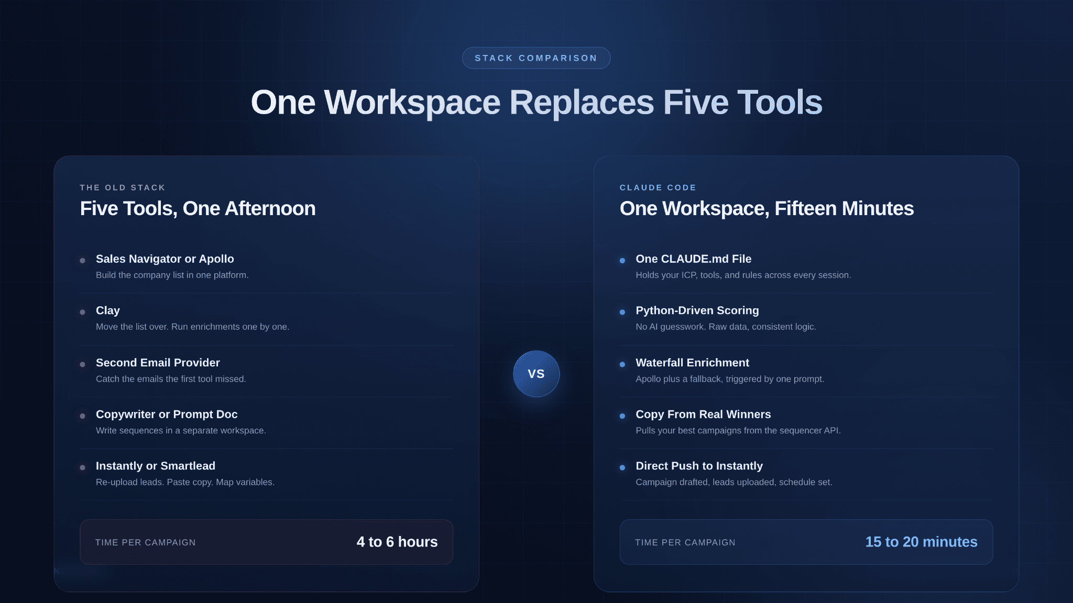Select the Clay bullet marker
The height and width of the screenshot is (603, 1073).
(83, 312)
